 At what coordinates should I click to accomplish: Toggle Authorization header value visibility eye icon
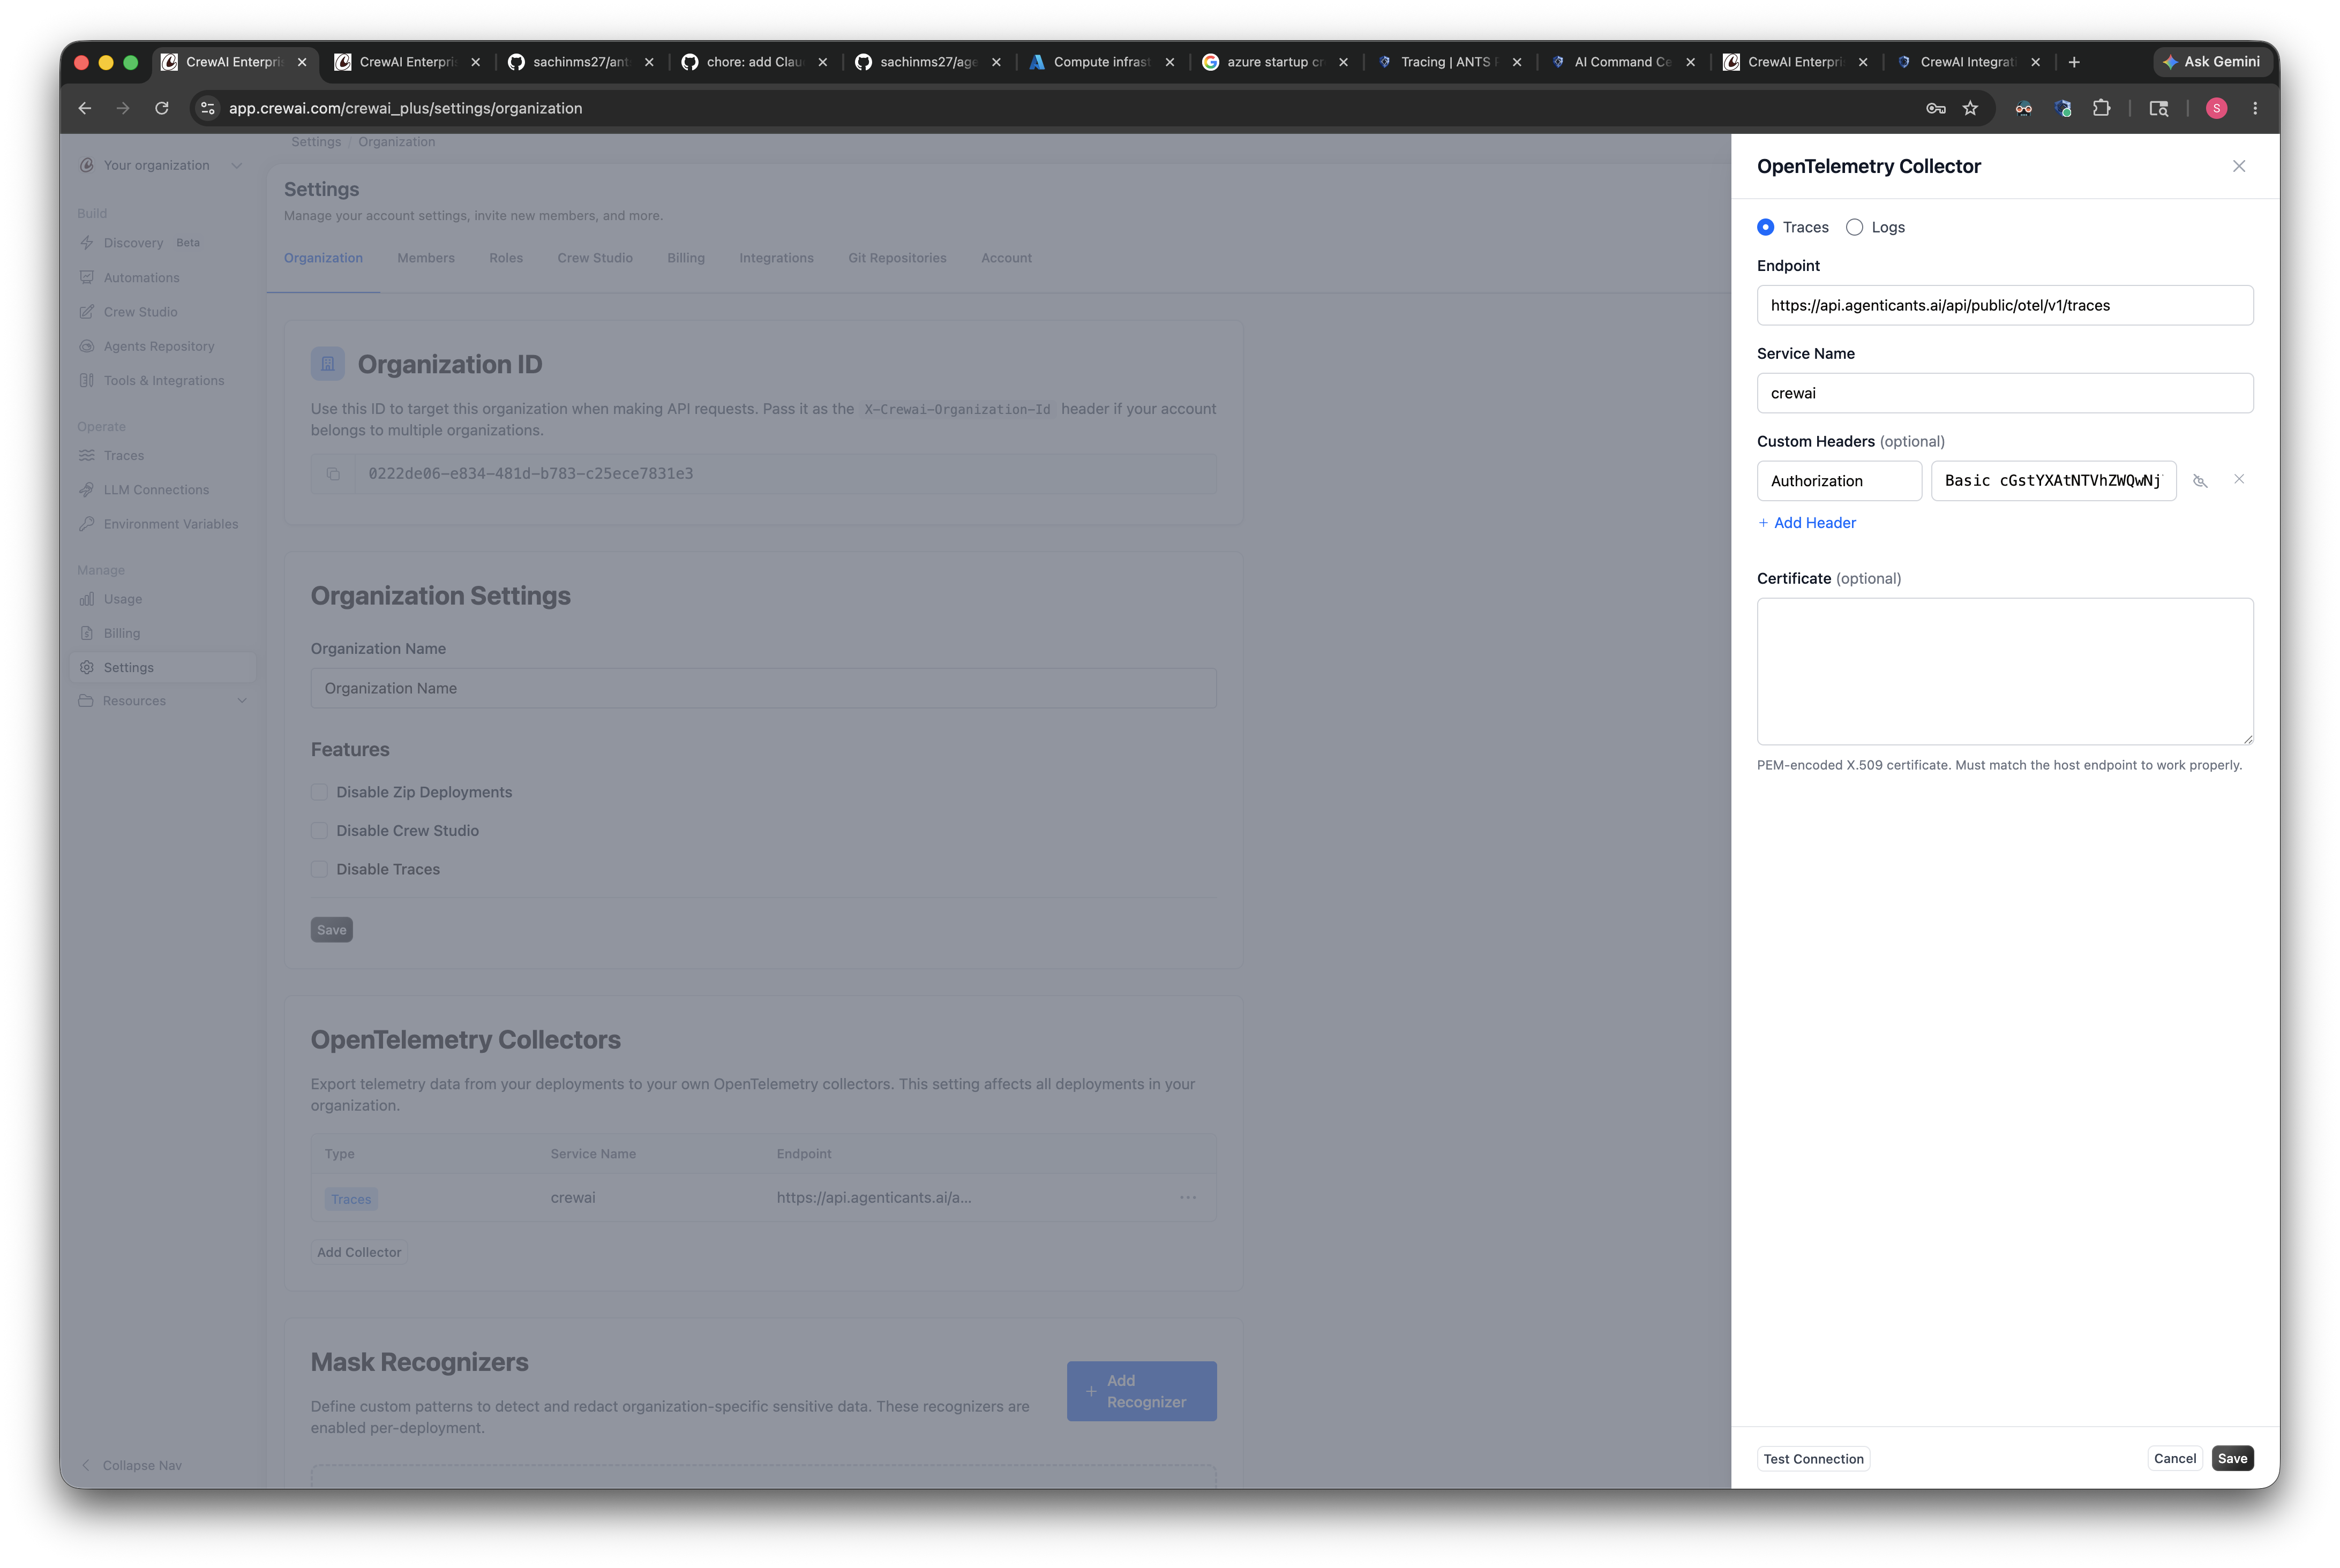pos(2200,481)
